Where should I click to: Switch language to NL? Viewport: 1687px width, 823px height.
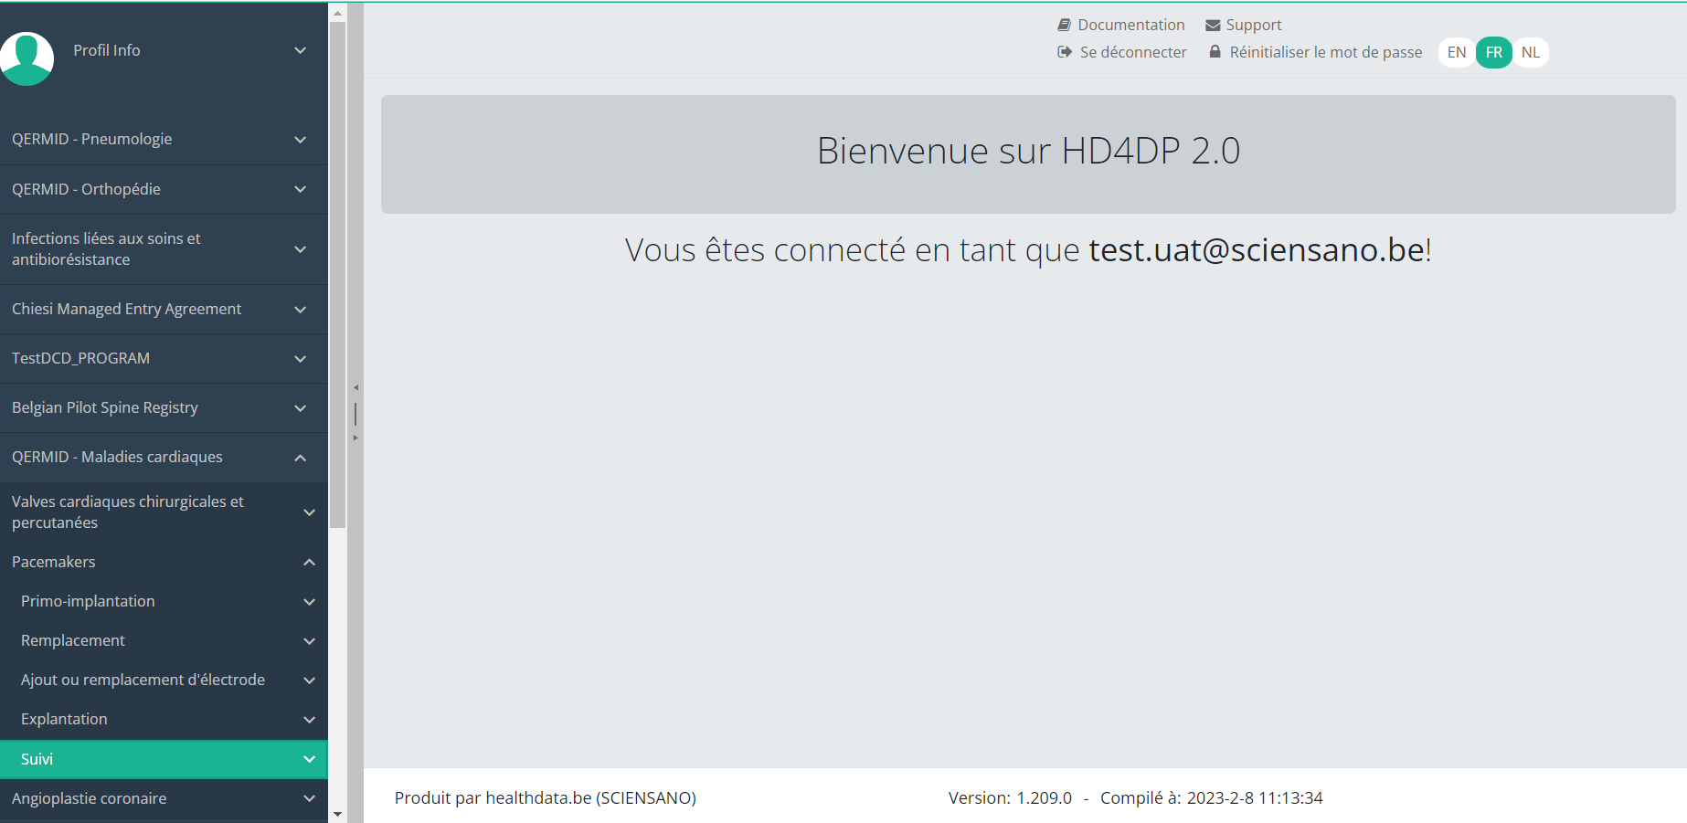click(1530, 52)
